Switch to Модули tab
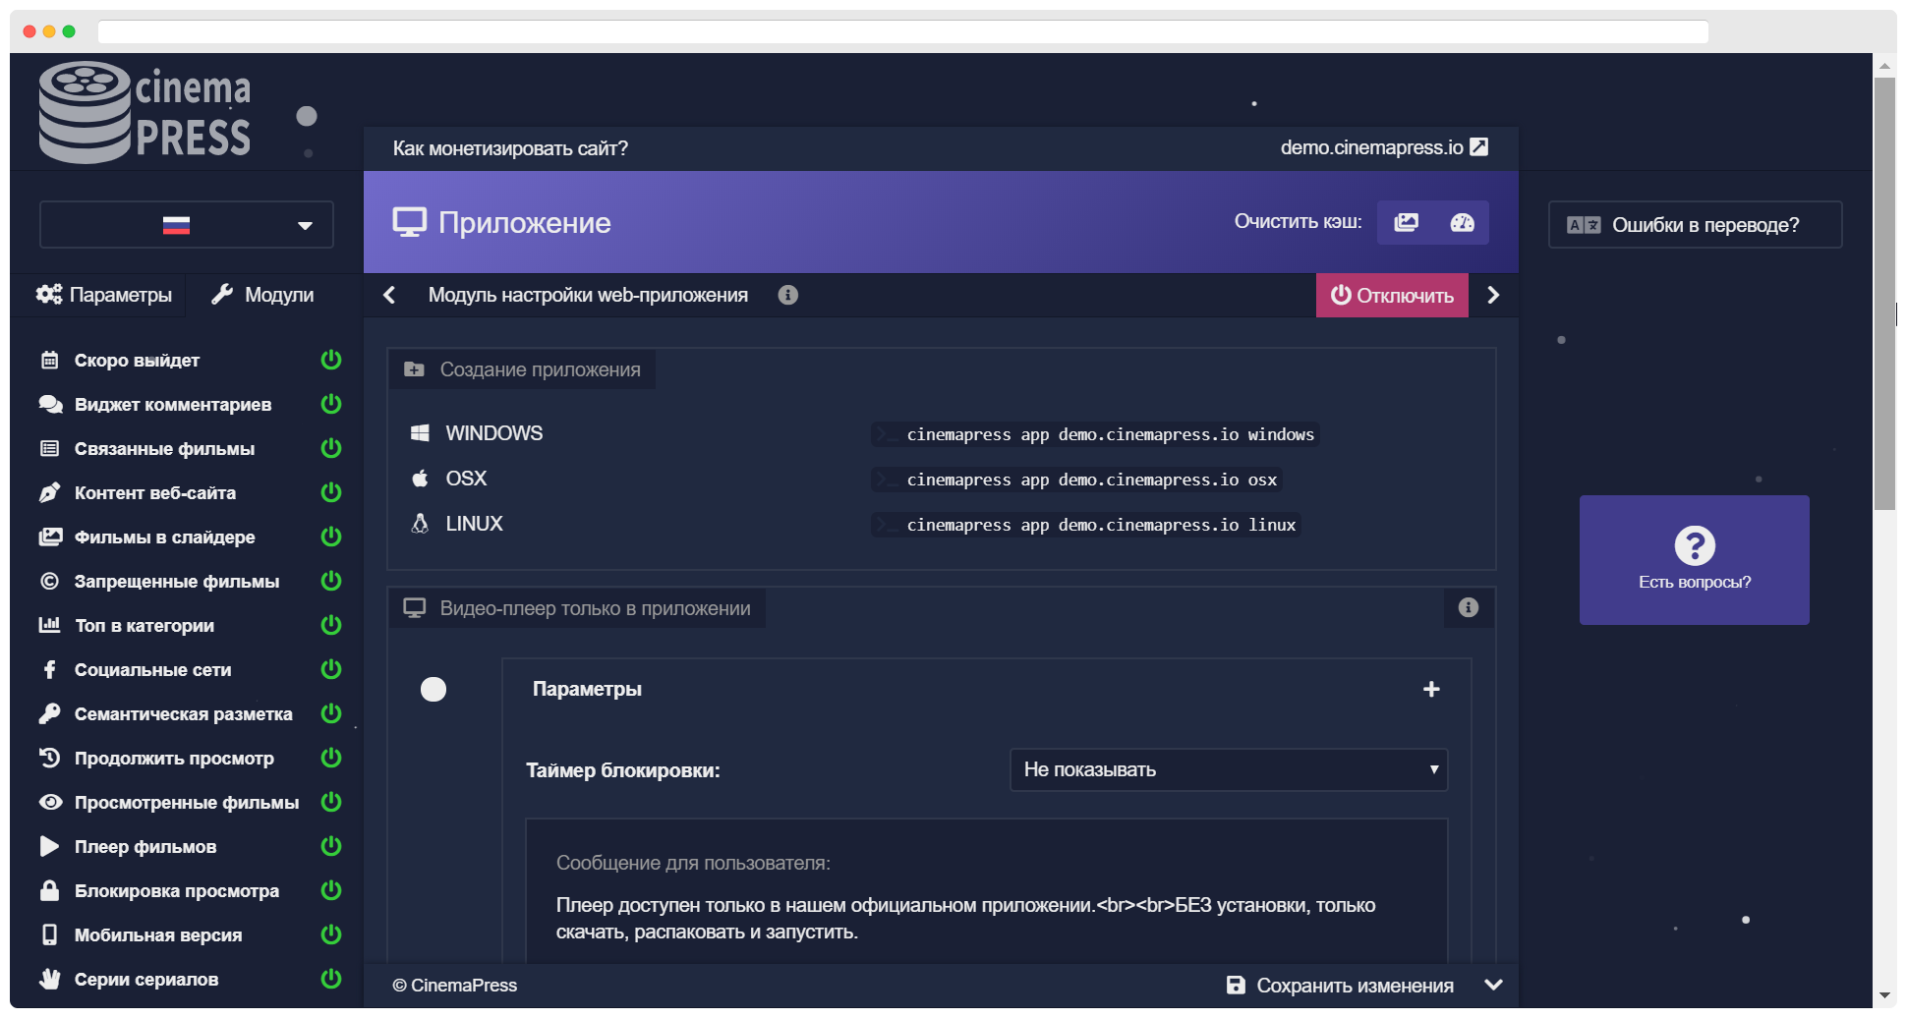Screen dimensions: 1907x1018 [x=262, y=295]
